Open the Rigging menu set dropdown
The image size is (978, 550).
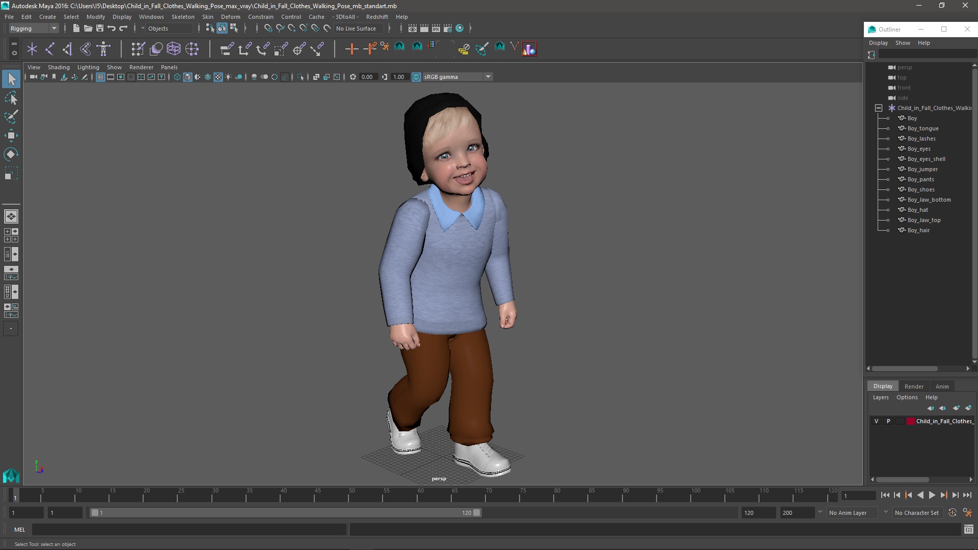(34, 29)
